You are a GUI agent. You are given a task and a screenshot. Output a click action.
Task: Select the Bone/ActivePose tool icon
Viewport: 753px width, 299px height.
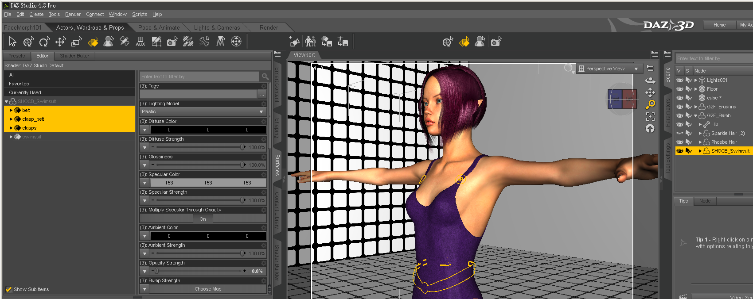pos(204,42)
